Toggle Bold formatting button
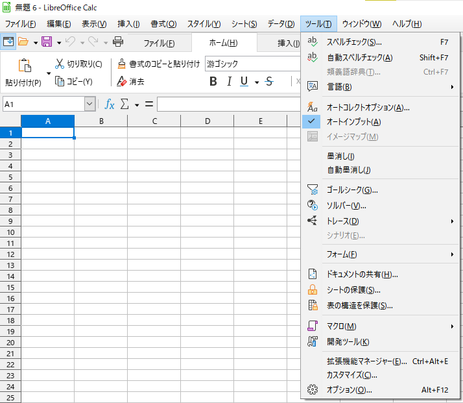Screen dimensions: 463x403 click(213, 81)
